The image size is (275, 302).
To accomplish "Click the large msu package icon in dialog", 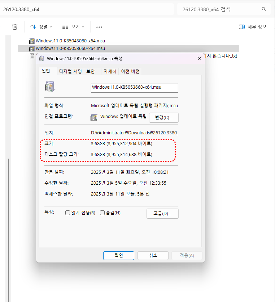I will 50,86.
